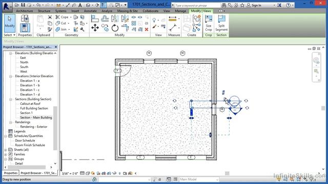Open the Default 3D View
The image size is (328, 184).
click(x=88, y=5)
